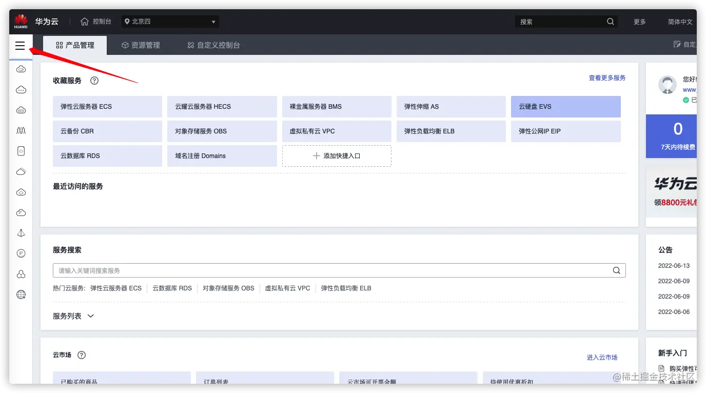
Task: Click the BMS bare metal sidebar icon
Action: pos(21,110)
